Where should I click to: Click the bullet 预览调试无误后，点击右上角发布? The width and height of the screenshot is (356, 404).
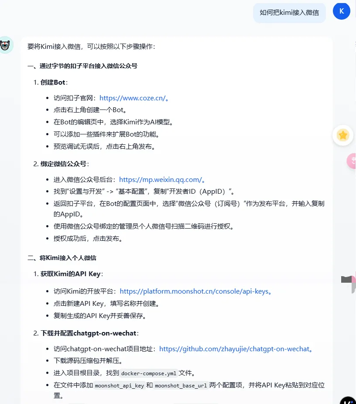click(105, 147)
